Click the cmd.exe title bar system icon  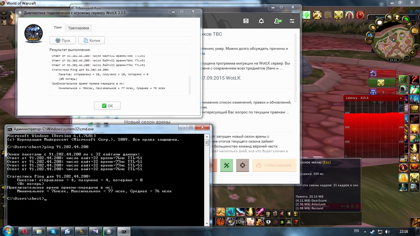click(10, 129)
